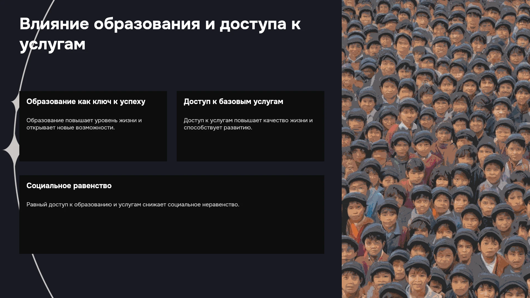Click the dark gap between the two upper cards
Viewport: 530px width, 298px height.
[x=172, y=126]
